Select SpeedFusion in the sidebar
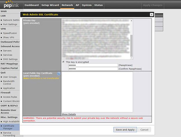181x137 pixels. 10,33
